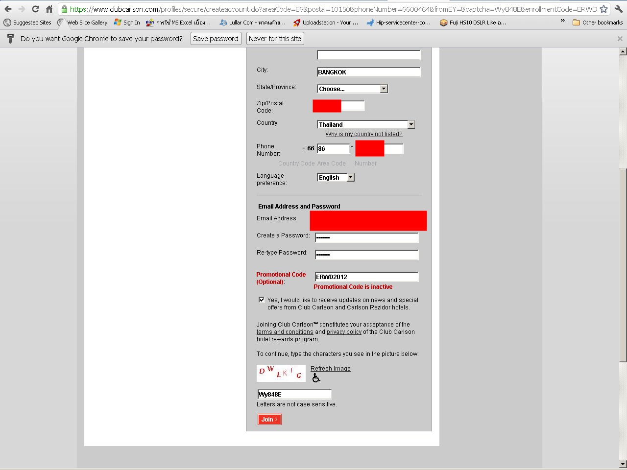Click the phone Number field
This screenshot has height=470, width=627.
(379, 148)
